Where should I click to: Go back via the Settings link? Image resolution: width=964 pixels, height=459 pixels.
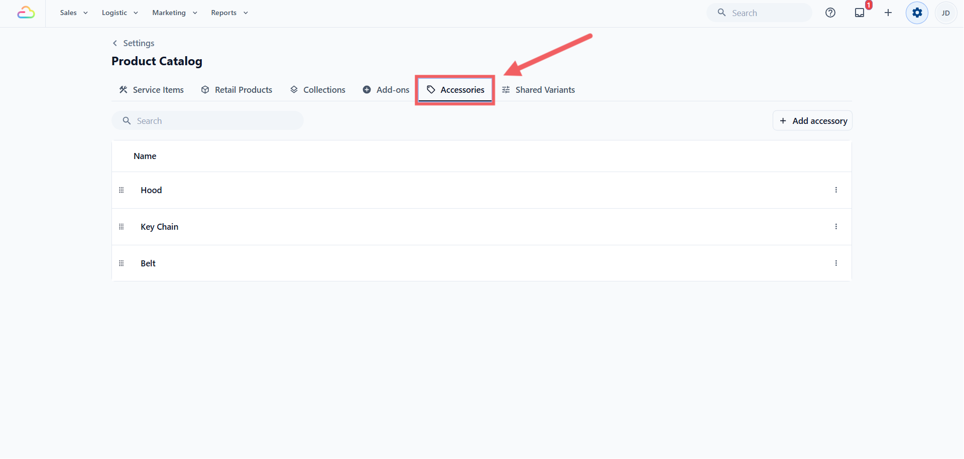(x=139, y=43)
